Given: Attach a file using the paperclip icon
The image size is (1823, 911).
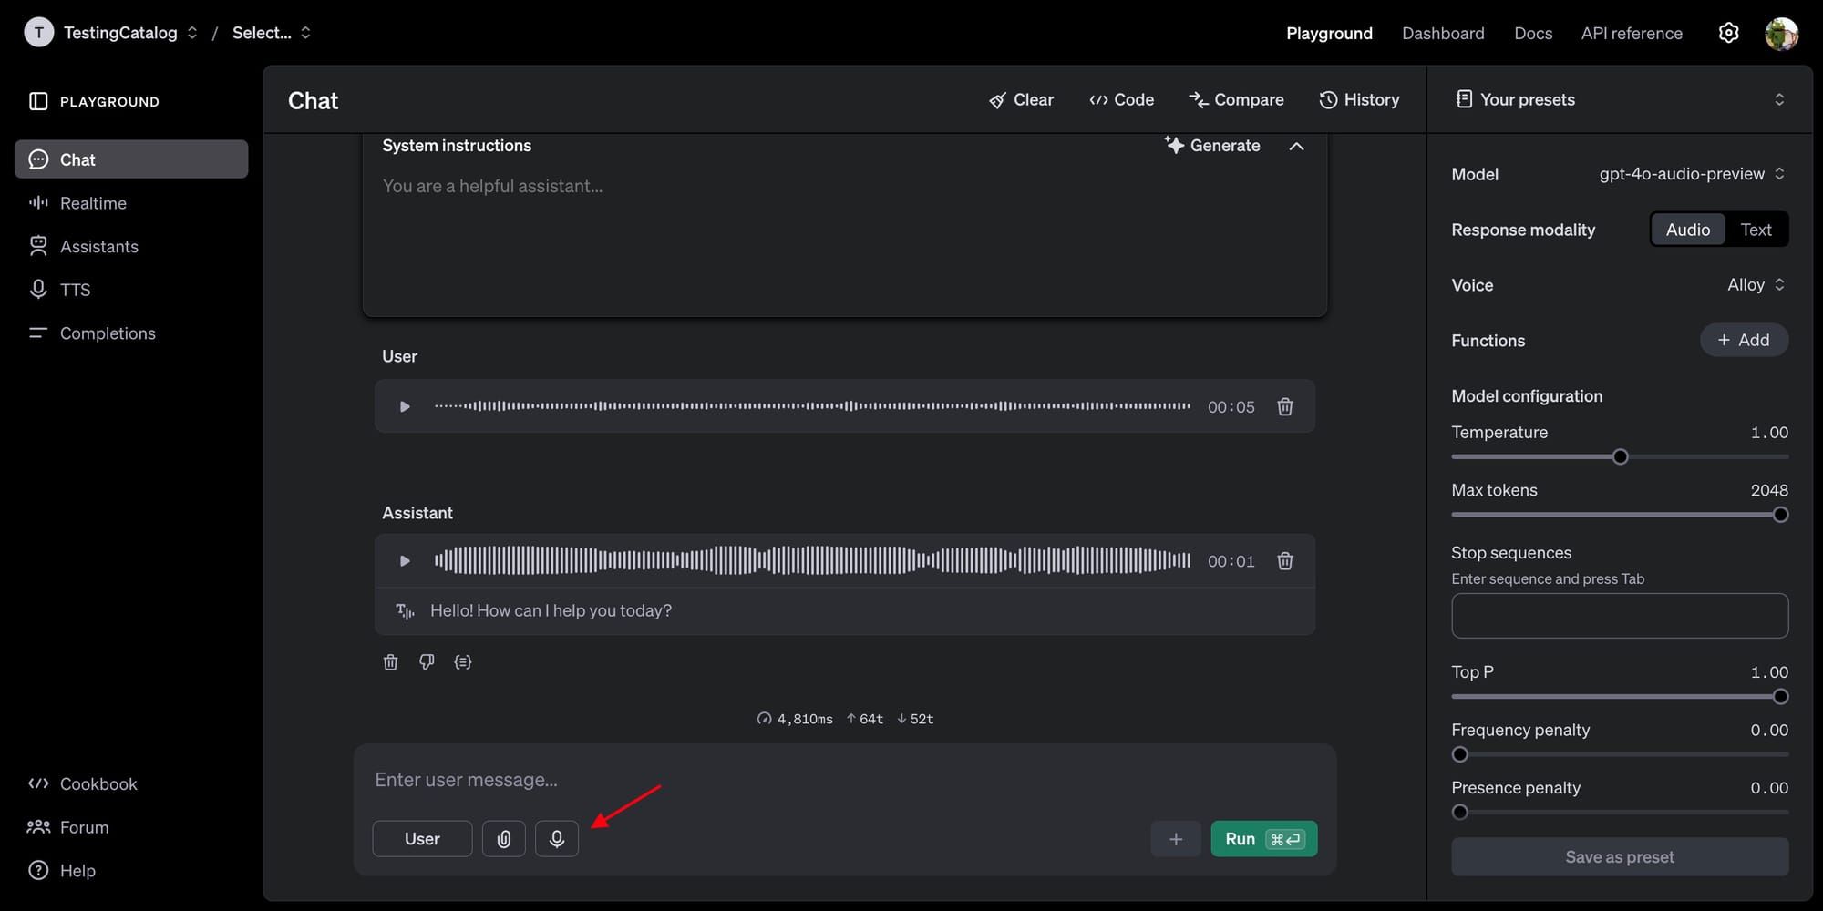Looking at the screenshot, I should click(503, 838).
